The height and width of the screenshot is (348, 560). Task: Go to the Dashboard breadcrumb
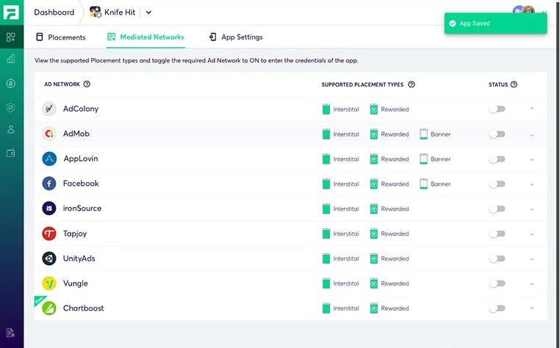pyautogui.click(x=54, y=12)
